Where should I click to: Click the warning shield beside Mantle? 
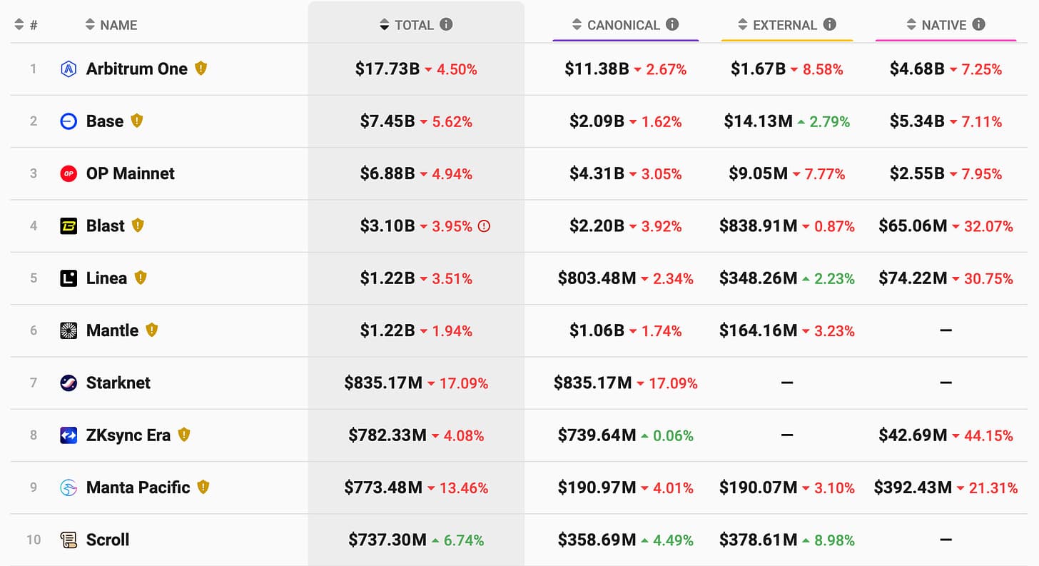coord(151,330)
